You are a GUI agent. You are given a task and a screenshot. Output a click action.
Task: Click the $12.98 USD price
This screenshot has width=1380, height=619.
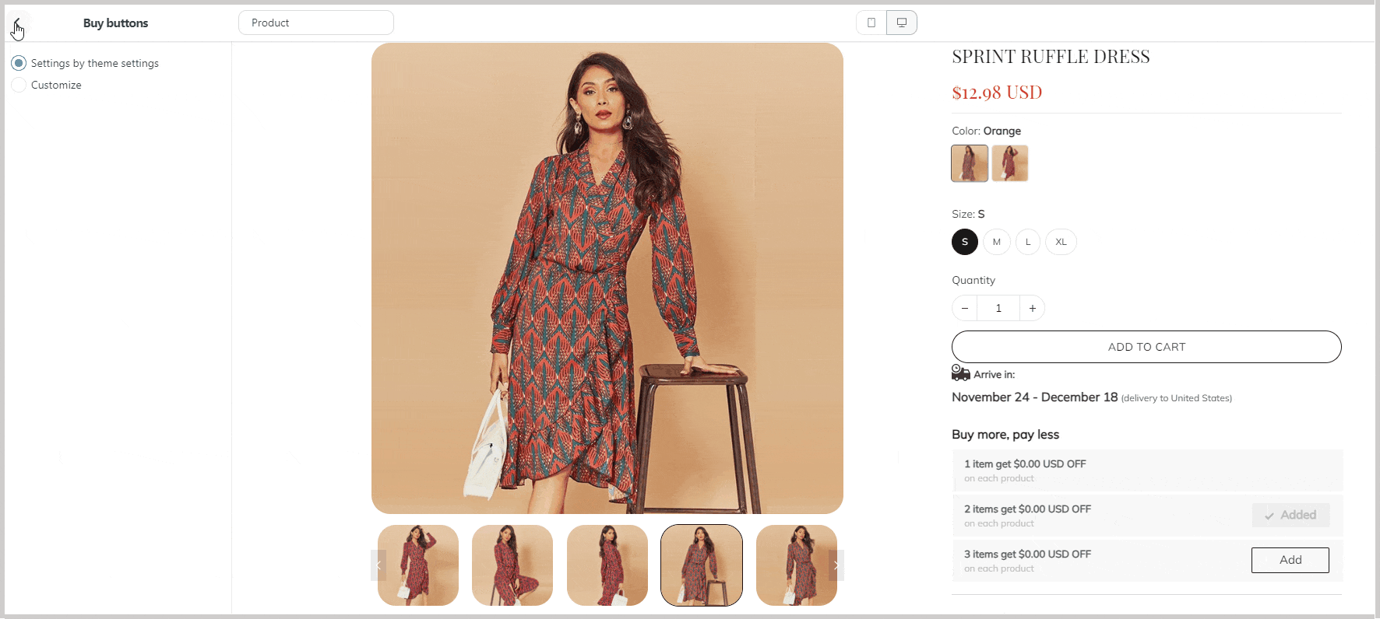(x=997, y=93)
